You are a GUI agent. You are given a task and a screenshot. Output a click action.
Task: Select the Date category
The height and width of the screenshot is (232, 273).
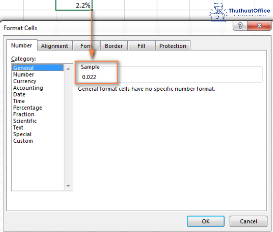[19, 94]
